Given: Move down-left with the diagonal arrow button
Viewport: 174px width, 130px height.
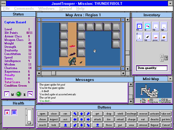Looking at the screenshot, I should tap(75, 125).
